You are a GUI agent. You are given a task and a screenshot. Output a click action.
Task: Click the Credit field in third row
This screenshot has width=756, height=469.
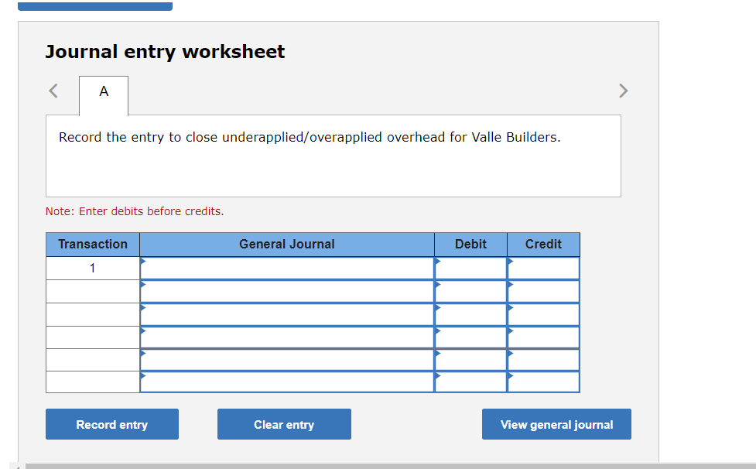(x=543, y=315)
